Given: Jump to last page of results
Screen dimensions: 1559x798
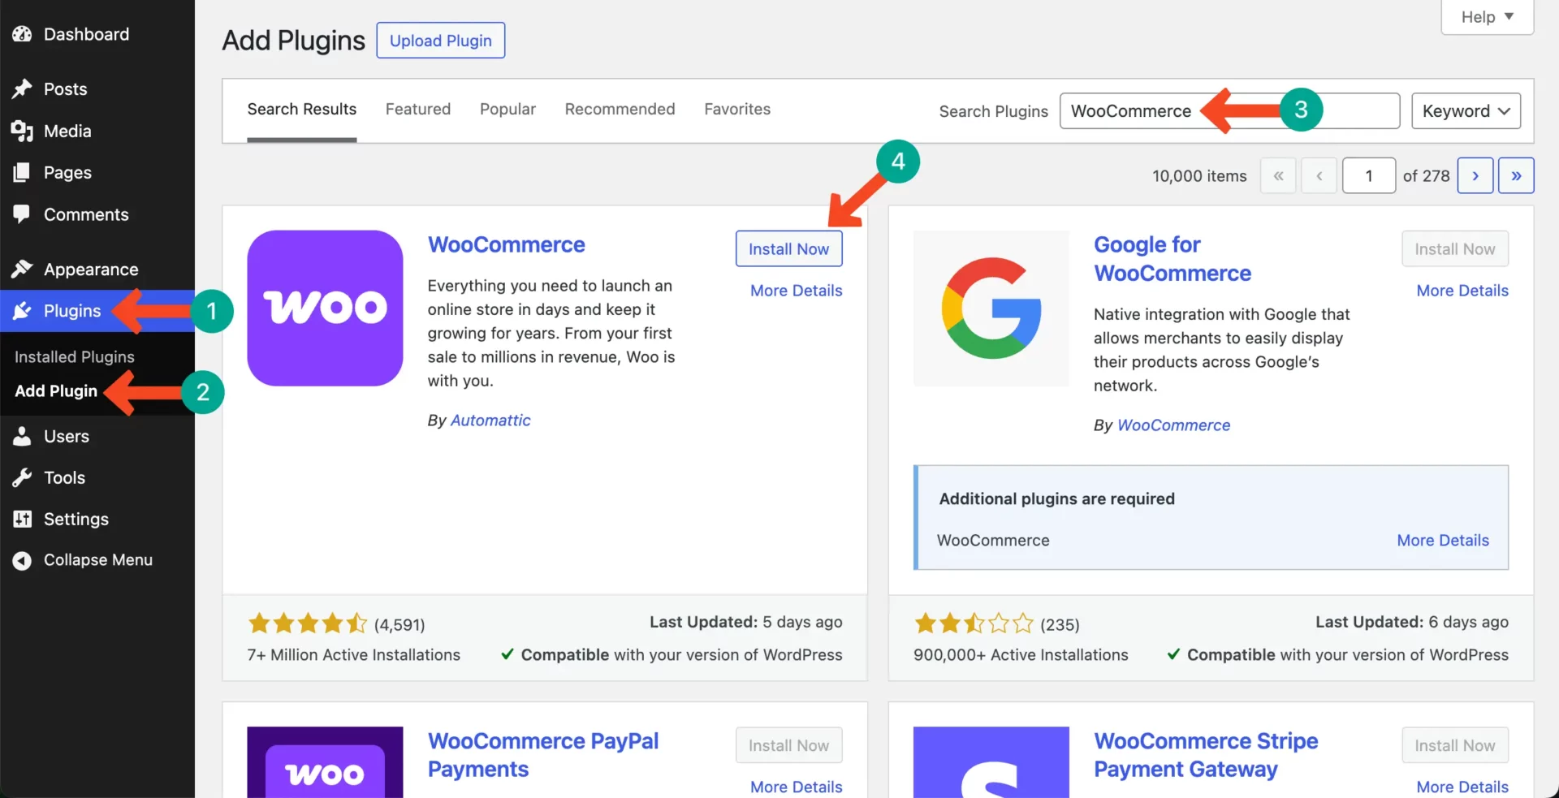Looking at the screenshot, I should [x=1516, y=175].
